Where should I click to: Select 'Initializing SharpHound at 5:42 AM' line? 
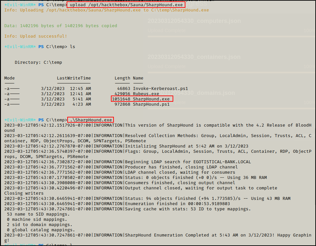pyautogui.click(x=126, y=146)
